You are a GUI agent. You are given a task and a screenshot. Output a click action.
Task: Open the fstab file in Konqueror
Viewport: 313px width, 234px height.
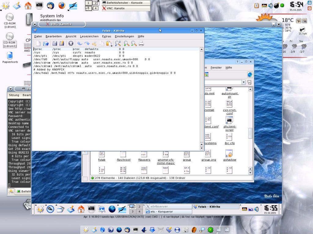(x=102, y=154)
